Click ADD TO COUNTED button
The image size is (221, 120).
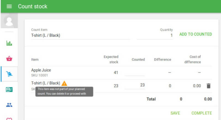(x=196, y=34)
